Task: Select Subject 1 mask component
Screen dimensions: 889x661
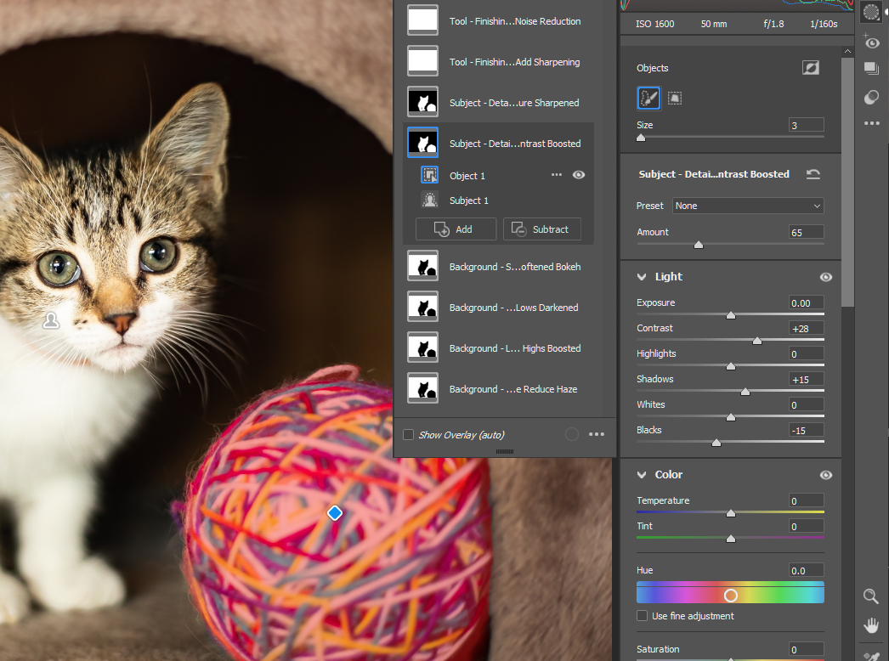Action: 469,201
